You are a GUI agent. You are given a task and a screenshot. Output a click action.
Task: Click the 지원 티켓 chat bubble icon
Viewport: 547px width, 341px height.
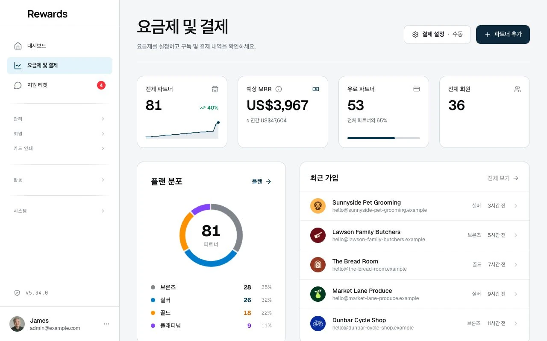tap(18, 85)
